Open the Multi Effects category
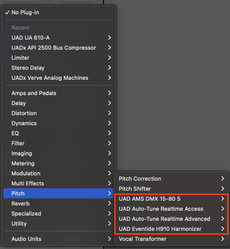Viewport: 230px width, 249px height. [x=58, y=184]
